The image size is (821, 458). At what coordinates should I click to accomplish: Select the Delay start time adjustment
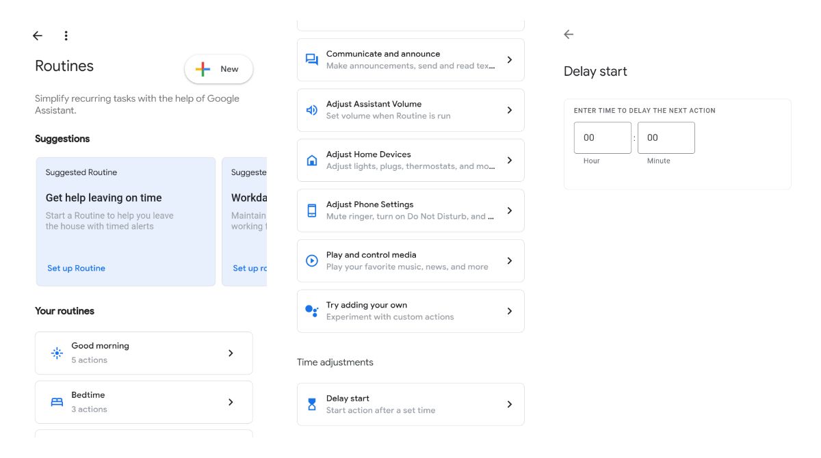pyautogui.click(x=410, y=404)
